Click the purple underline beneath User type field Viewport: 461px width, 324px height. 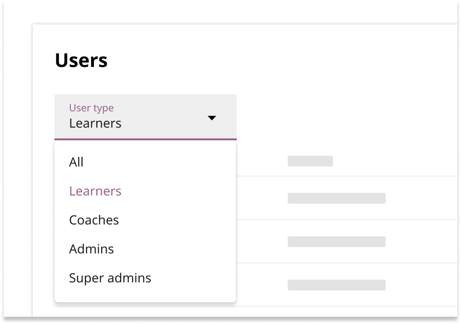[x=145, y=139]
